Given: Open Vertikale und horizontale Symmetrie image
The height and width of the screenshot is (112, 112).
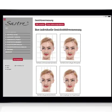Looking at the screenshot, I should (x=46, y=48).
